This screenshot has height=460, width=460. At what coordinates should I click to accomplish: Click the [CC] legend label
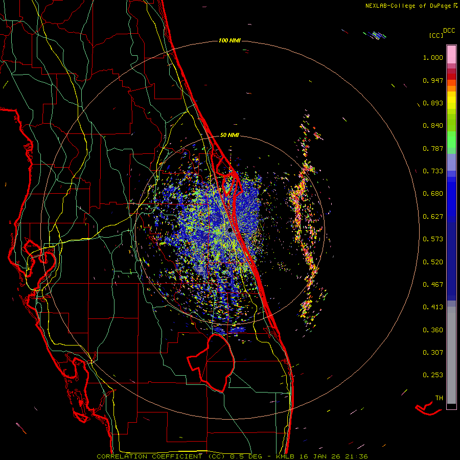[436, 35]
